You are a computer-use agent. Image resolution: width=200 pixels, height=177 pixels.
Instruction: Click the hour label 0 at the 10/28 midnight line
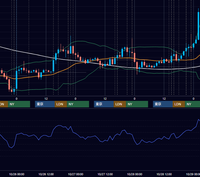pos(134,99)
